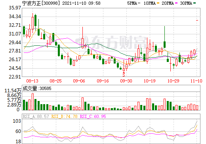This screenshot has width=206, height=144.
Task: Click the green 30PMA legend color marker
Action: 195,3
